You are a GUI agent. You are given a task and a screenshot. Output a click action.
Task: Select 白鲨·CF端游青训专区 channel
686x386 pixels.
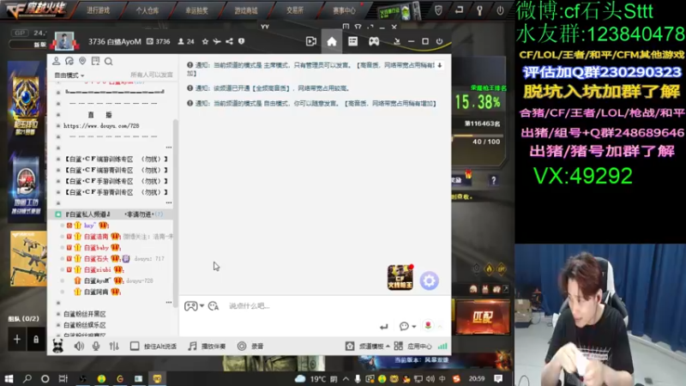point(116,170)
